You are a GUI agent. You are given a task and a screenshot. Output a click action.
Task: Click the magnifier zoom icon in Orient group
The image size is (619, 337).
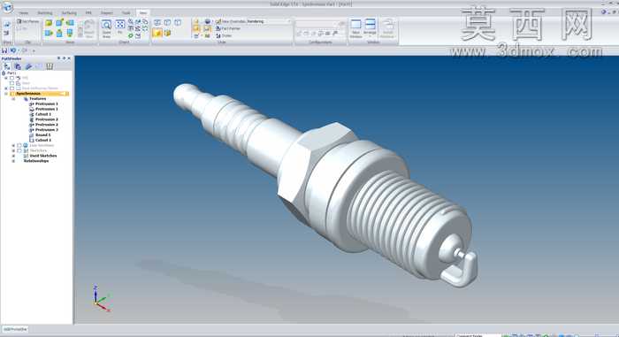(x=131, y=22)
